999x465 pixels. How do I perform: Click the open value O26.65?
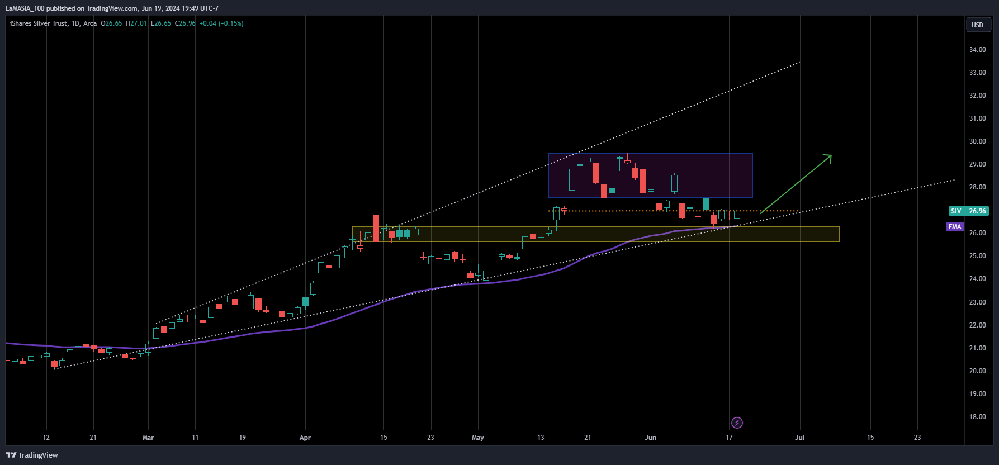pyautogui.click(x=111, y=23)
